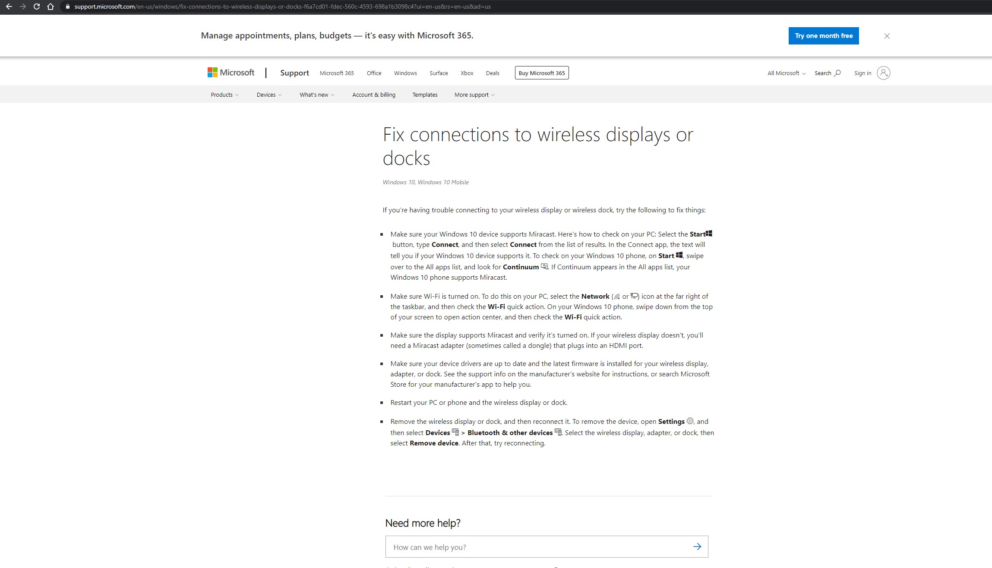Click Buy Microsoft 365 button
The width and height of the screenshot is (992, 568).
541,73
